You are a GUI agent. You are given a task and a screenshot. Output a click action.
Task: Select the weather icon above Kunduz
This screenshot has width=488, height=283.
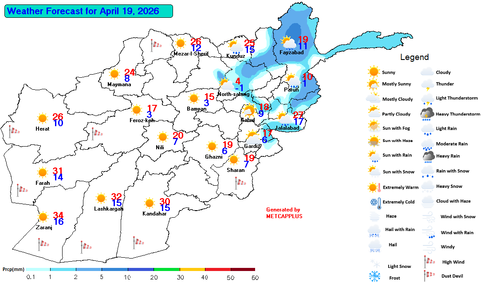pyautogui.click(x=235, y=46)
